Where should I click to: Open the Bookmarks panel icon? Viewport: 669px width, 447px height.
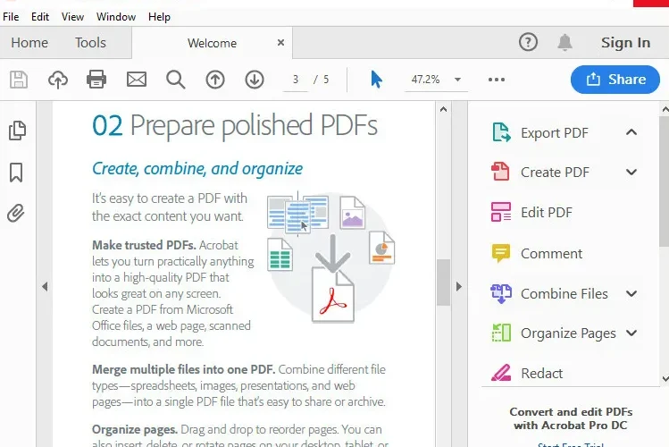point(16,172)
